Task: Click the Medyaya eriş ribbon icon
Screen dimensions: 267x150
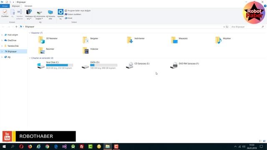Action: point(29,14)
